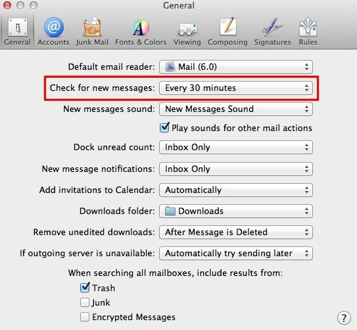Uncheck Play sounds for other mail actions
Viewport: 357px width, 330px height.
tap(164, 128)
